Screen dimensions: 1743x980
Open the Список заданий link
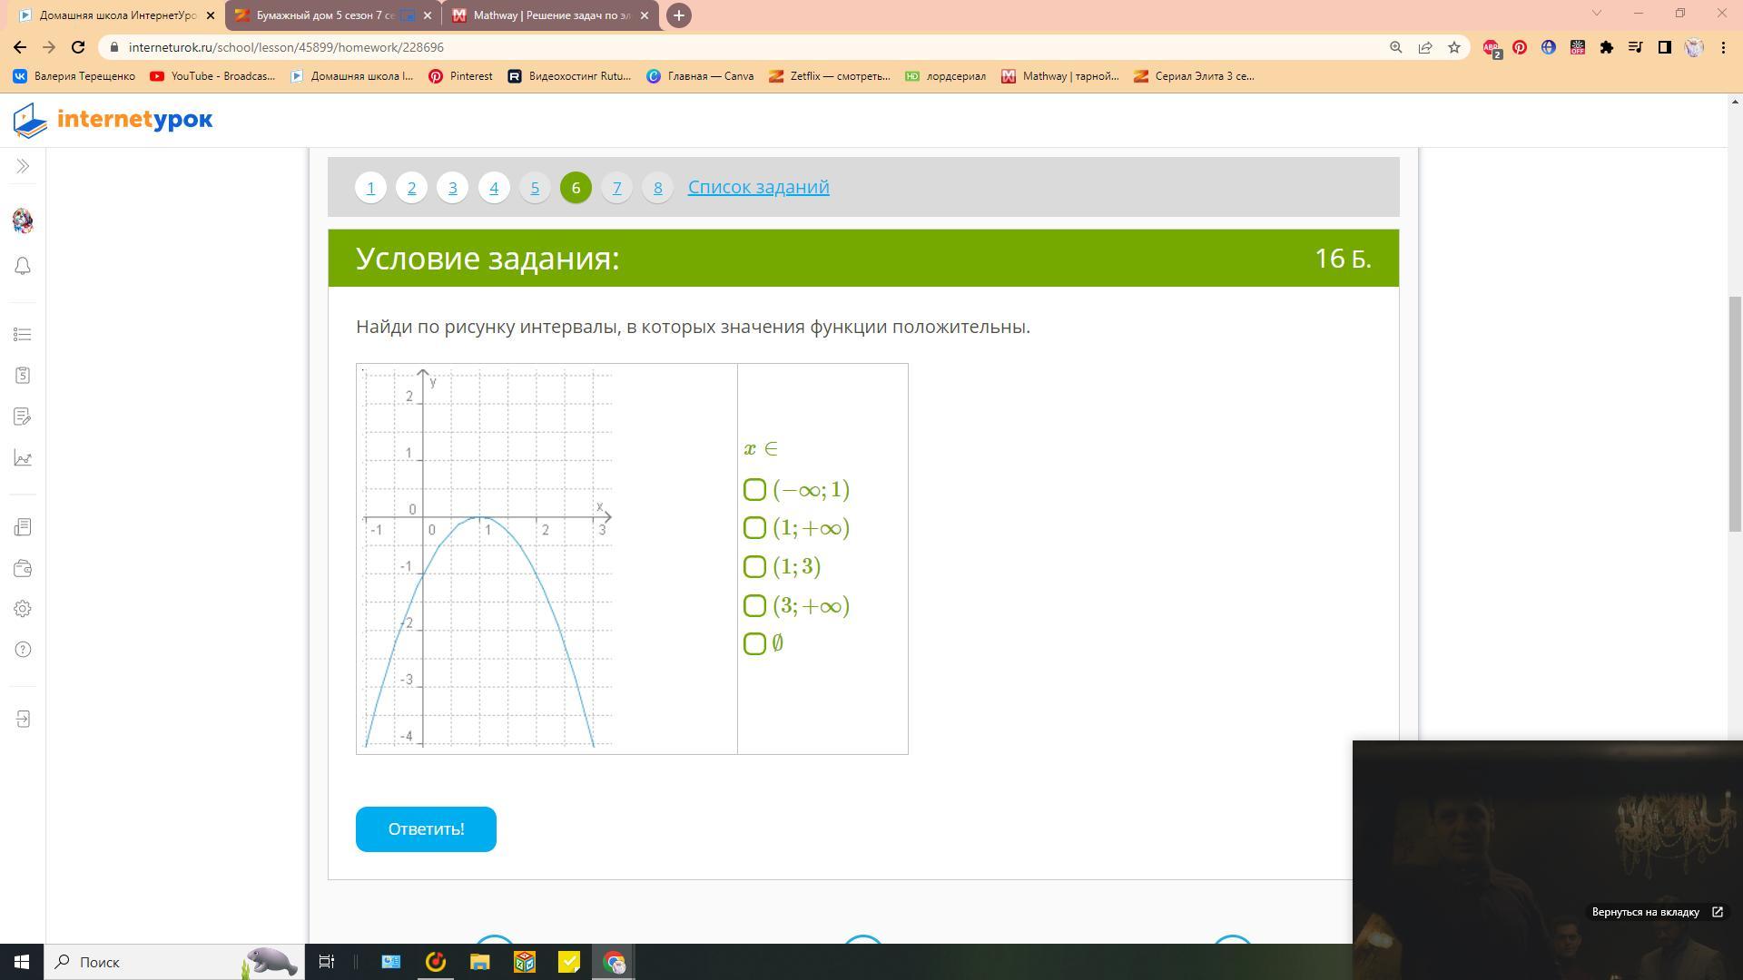pos(758,187)
